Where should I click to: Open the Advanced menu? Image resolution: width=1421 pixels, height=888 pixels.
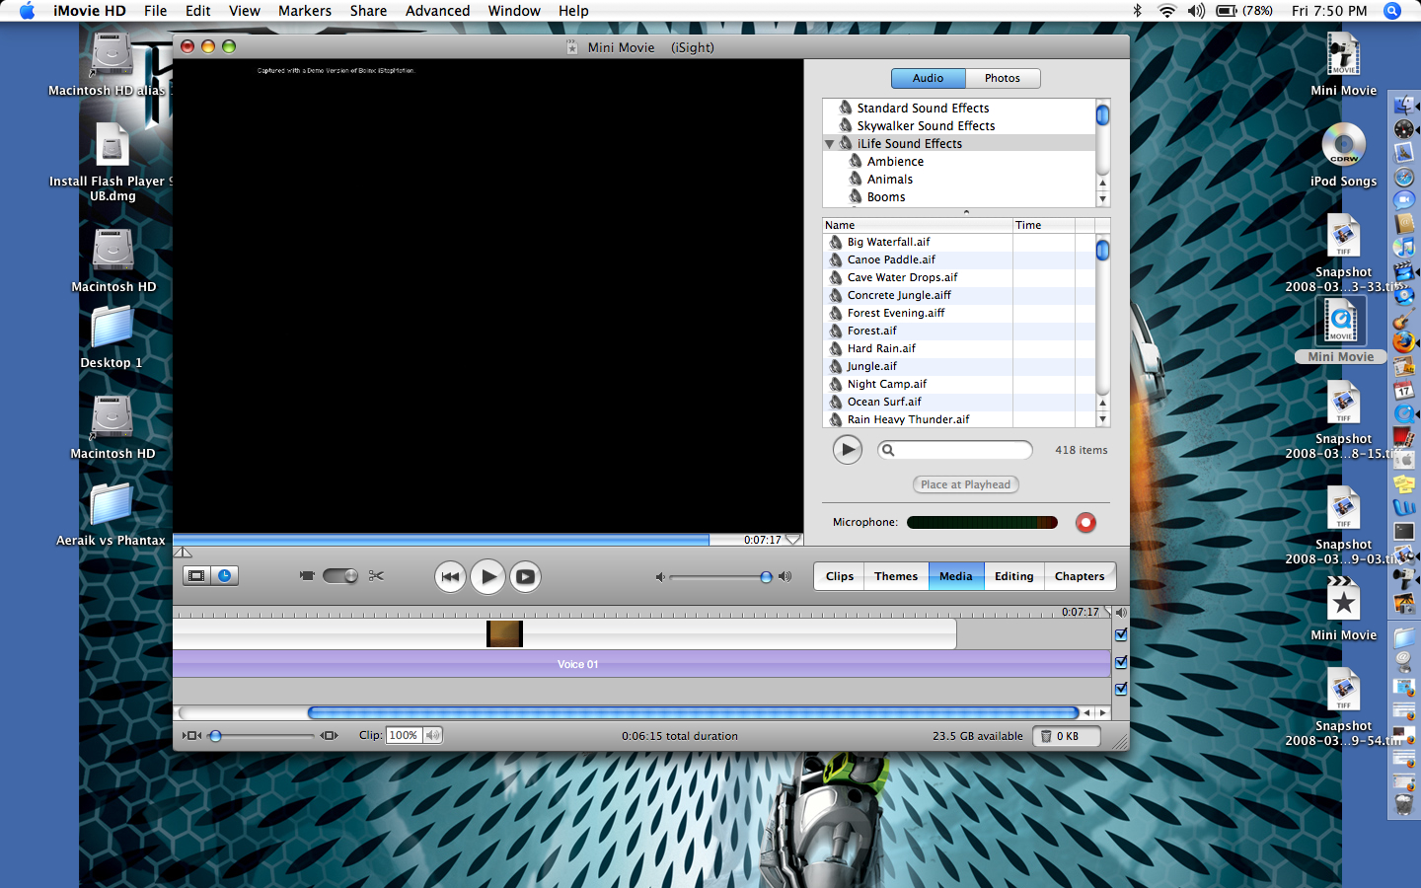(x=437, y=11)
